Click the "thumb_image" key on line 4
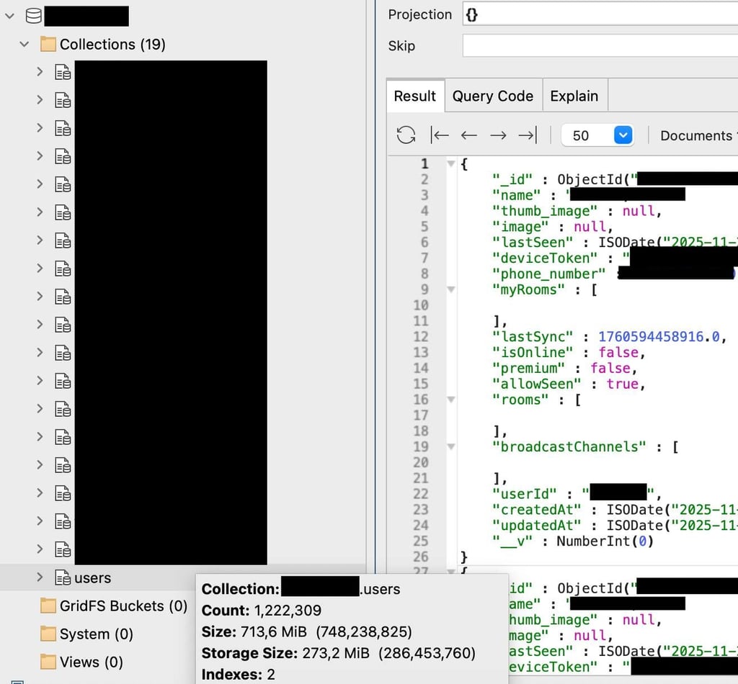Viewport: 738px width, 684px height. pos(545,211)
